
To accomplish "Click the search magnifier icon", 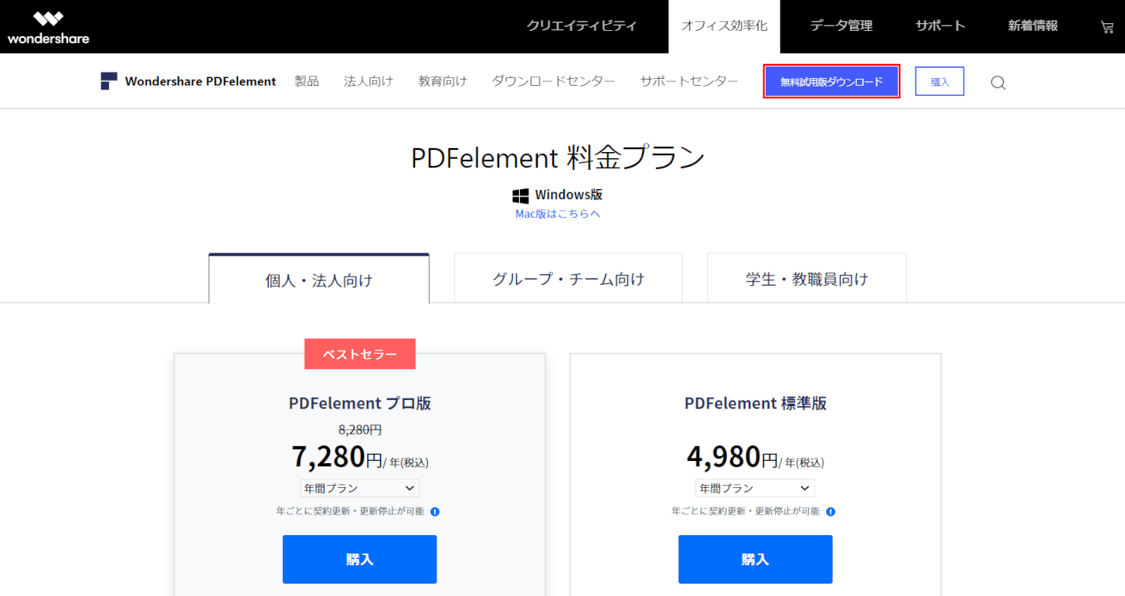I will (x=998, y=82).
